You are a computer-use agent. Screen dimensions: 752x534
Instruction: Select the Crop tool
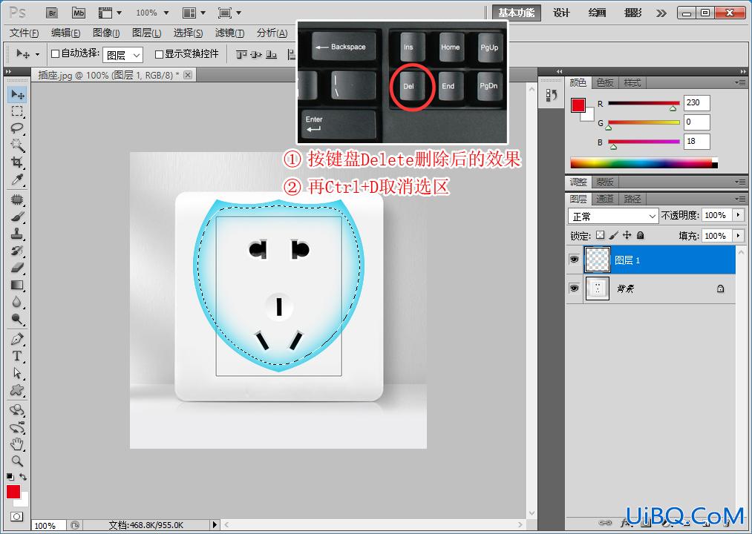(x=17, y=162)
